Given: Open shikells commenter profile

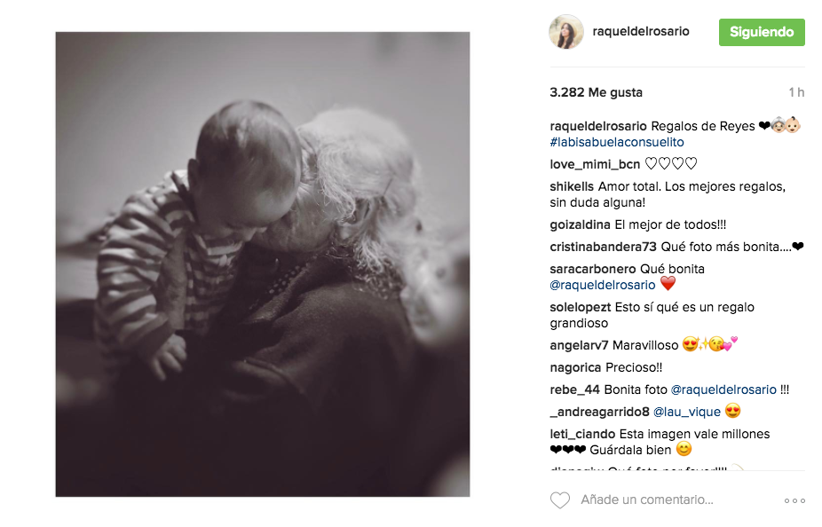Looking at the screenshot, I should [572, 186].
